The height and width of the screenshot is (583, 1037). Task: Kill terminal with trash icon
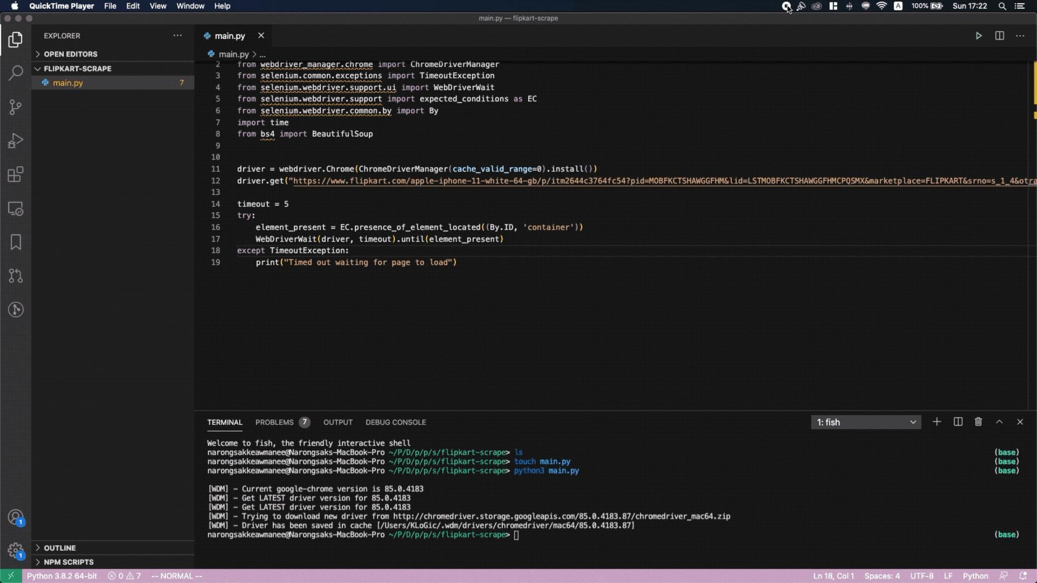[x=978, y=422]
